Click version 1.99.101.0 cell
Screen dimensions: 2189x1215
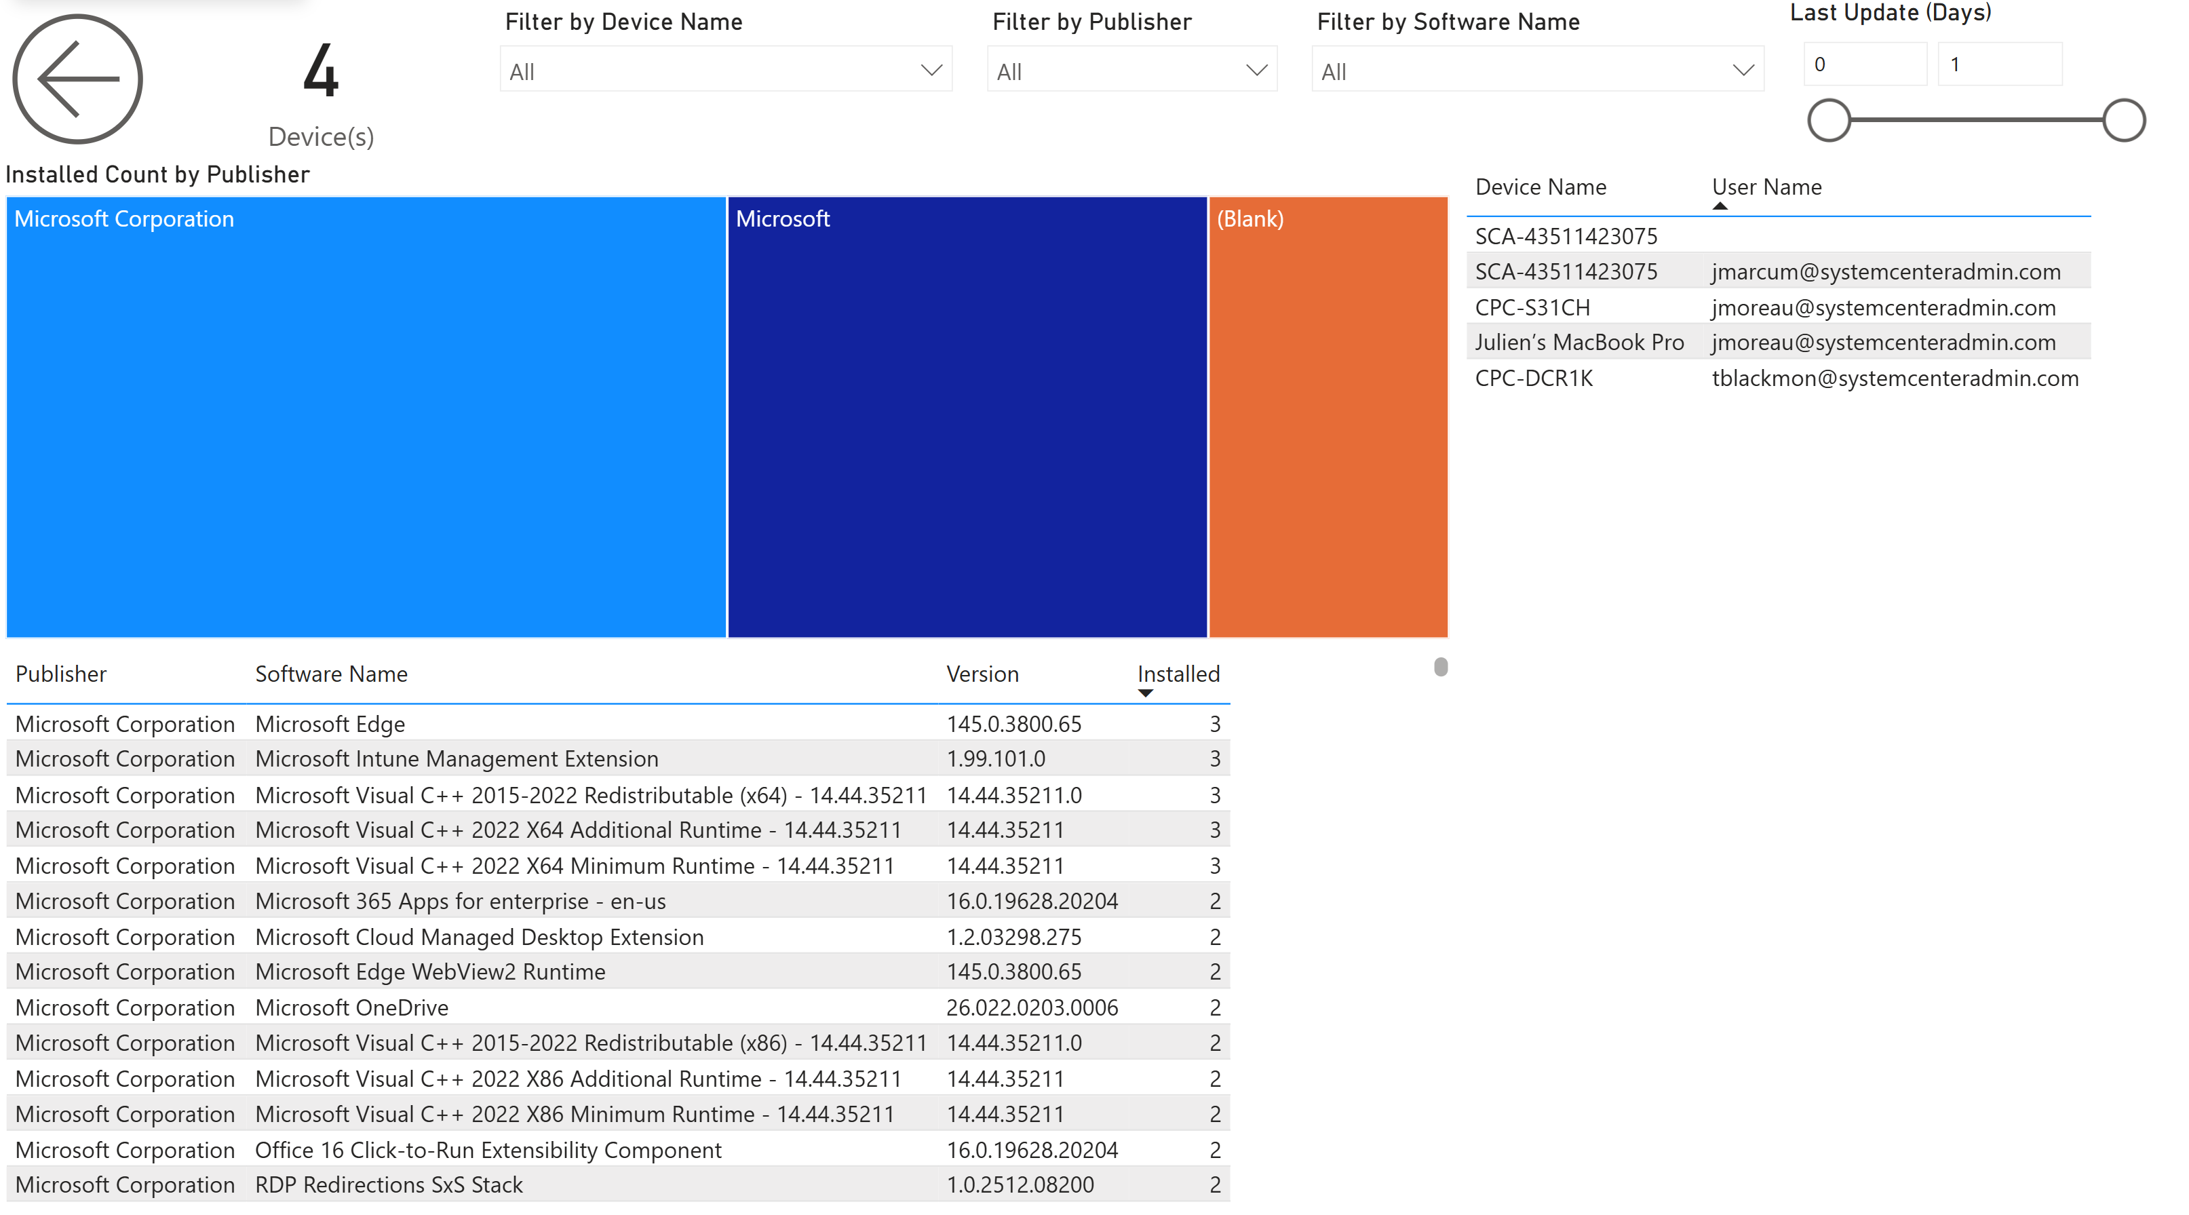[996, 758]
